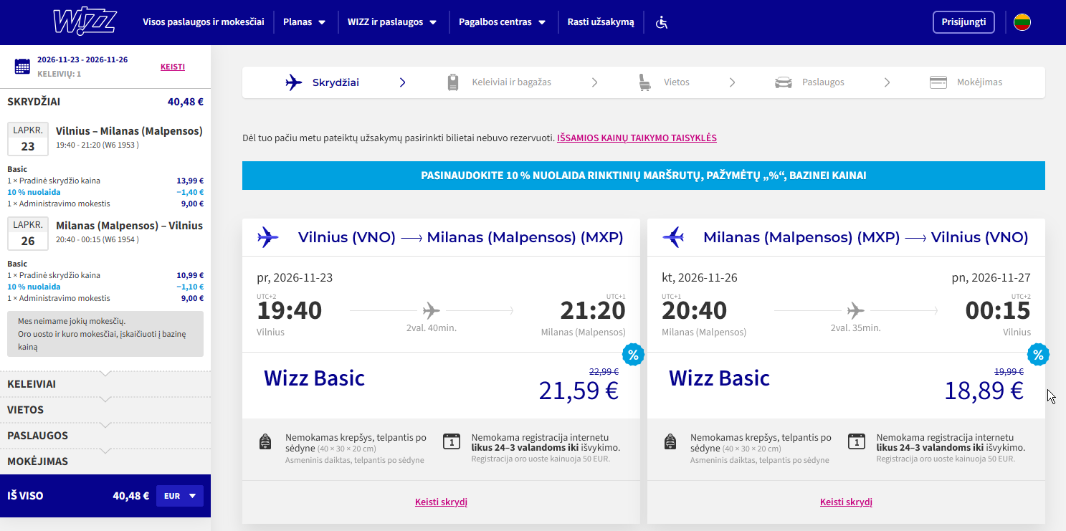This screenshot has height=531, width=1066.
Task: Go to Keleiviai ir bagažas step
Action: (499, 82)
